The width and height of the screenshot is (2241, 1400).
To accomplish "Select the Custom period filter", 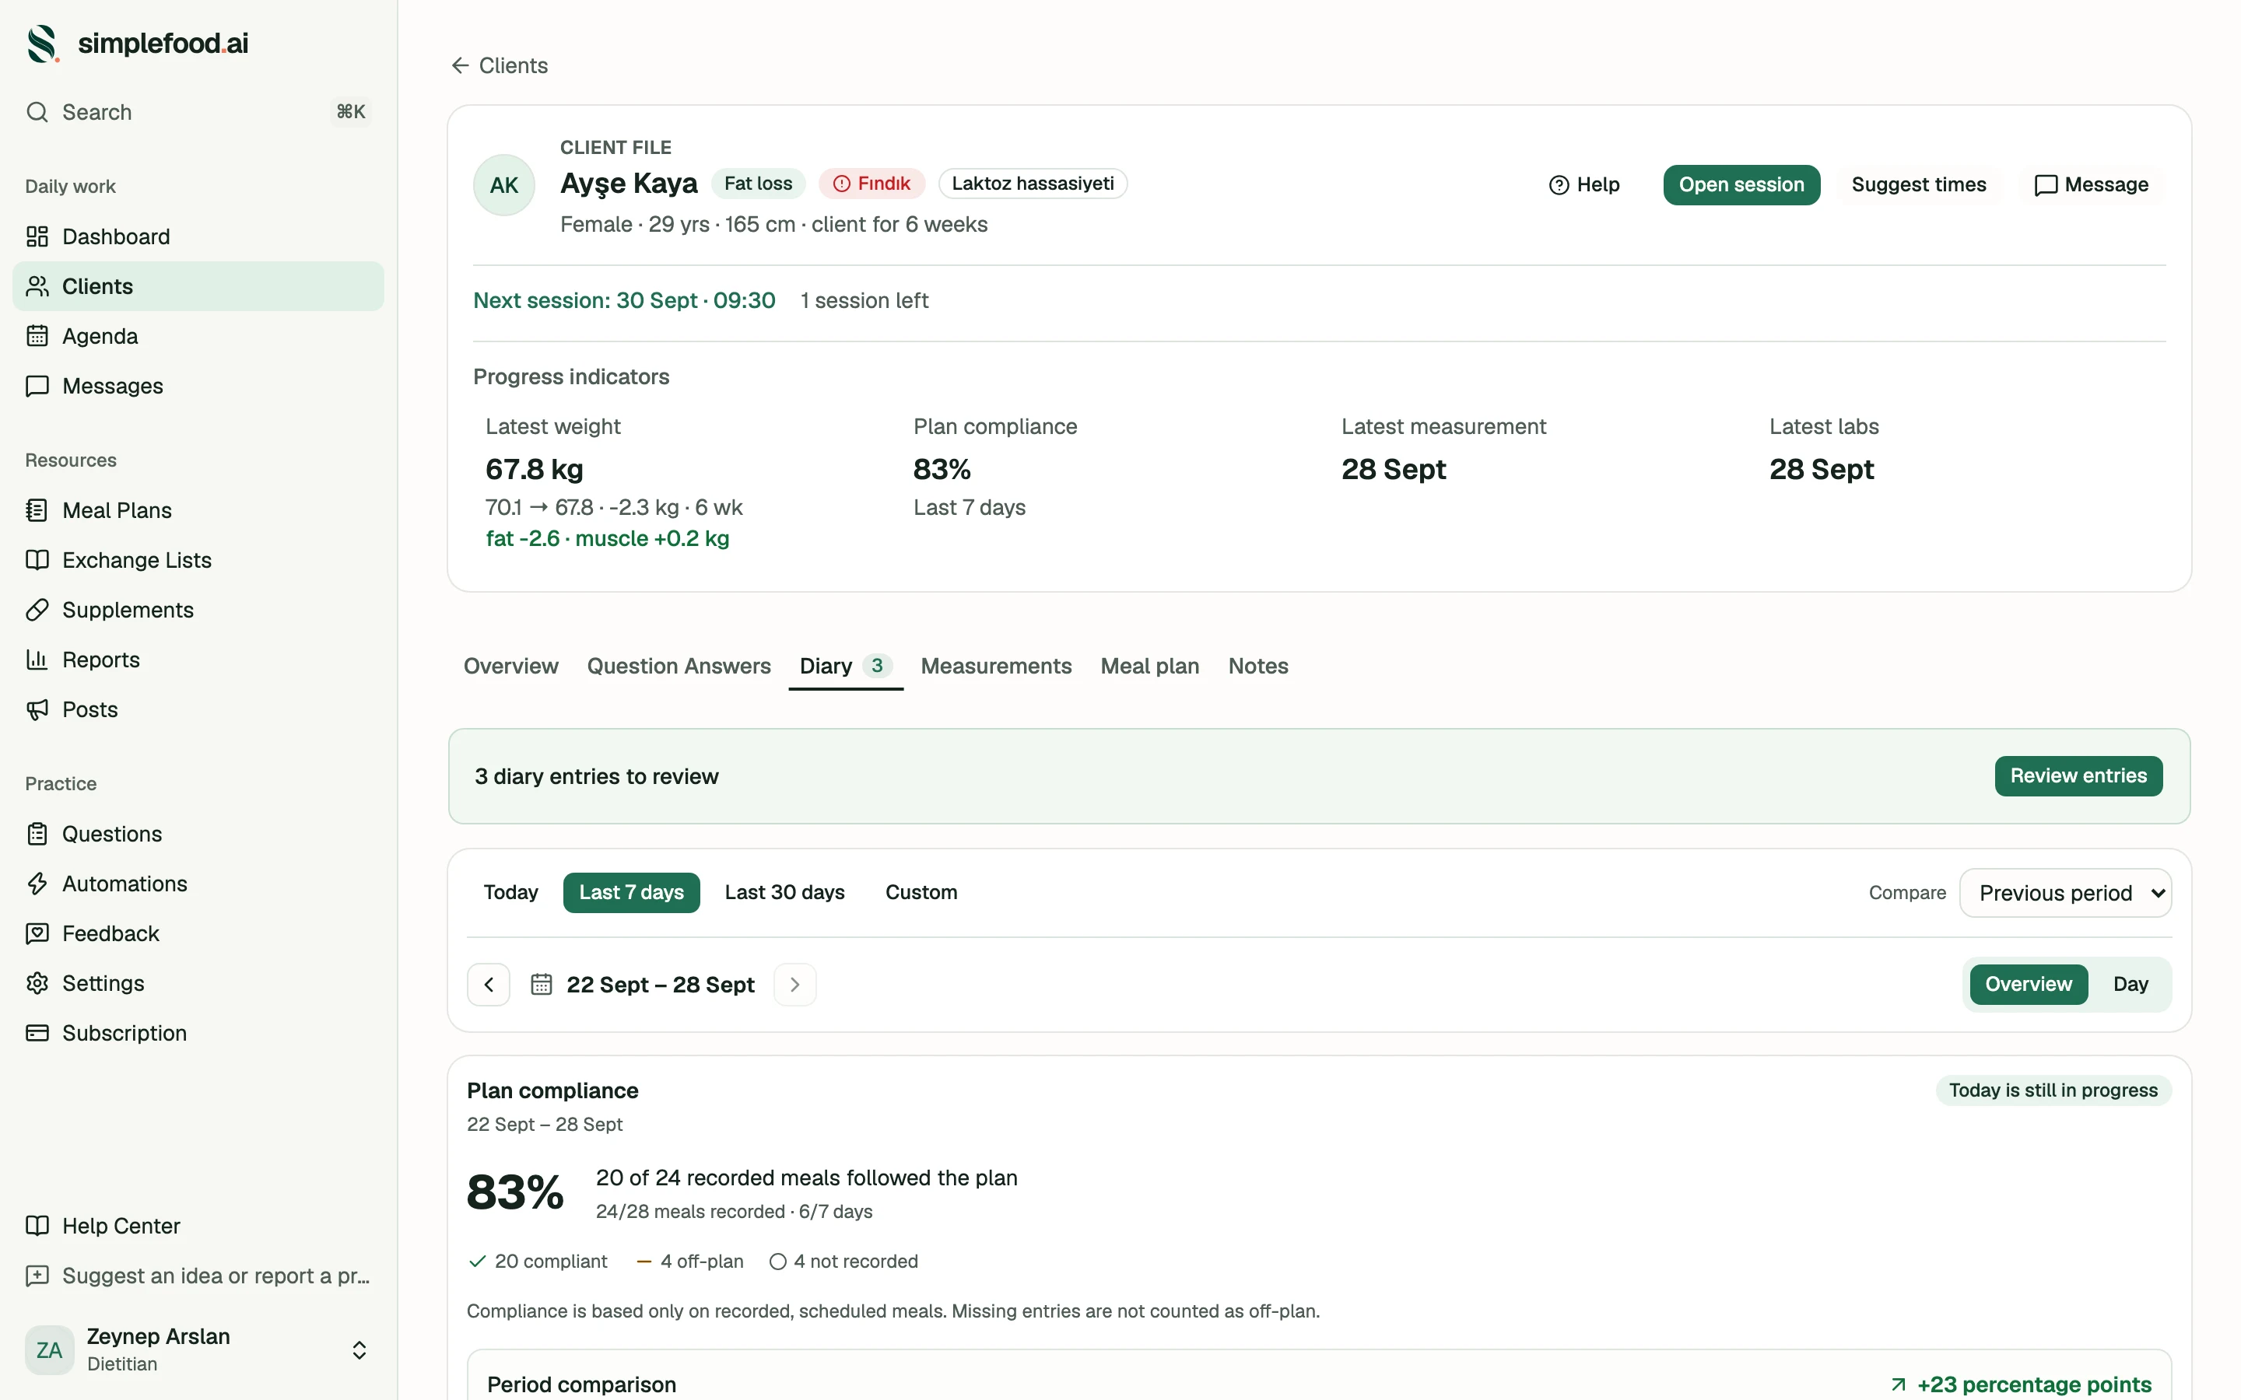I will (x=921, y=893).
